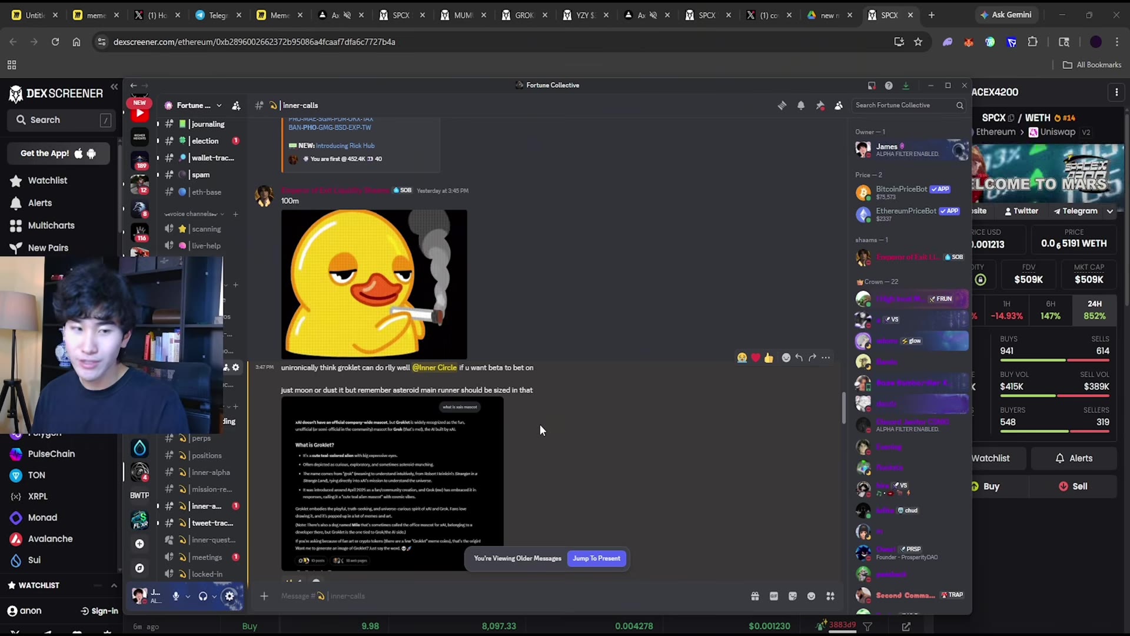Collapse the WATCHLIST section chevron

tap(114, 585)
